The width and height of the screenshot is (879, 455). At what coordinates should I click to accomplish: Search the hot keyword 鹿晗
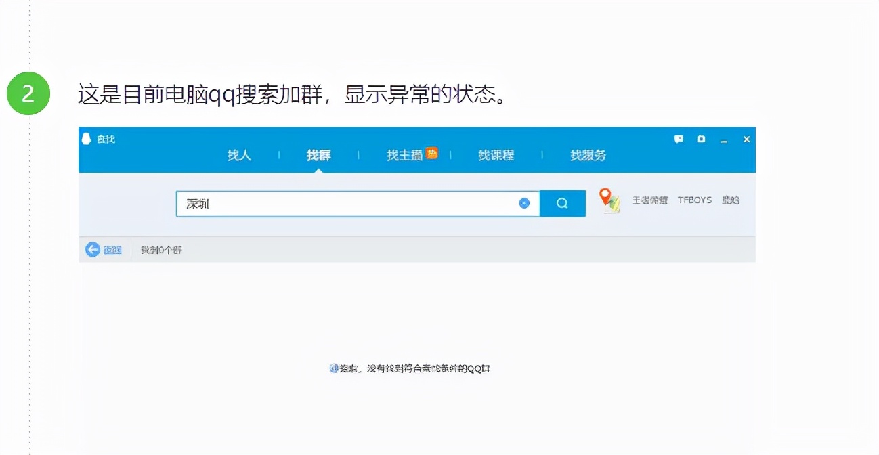[731, 200]
